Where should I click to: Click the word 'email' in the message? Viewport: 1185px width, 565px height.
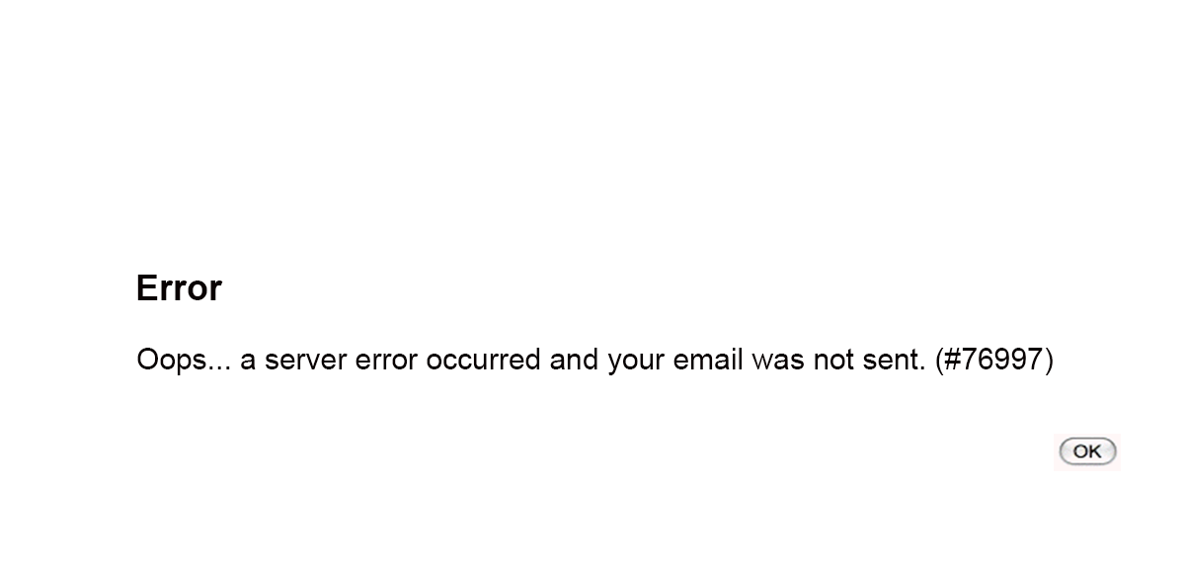coord(708,360)
